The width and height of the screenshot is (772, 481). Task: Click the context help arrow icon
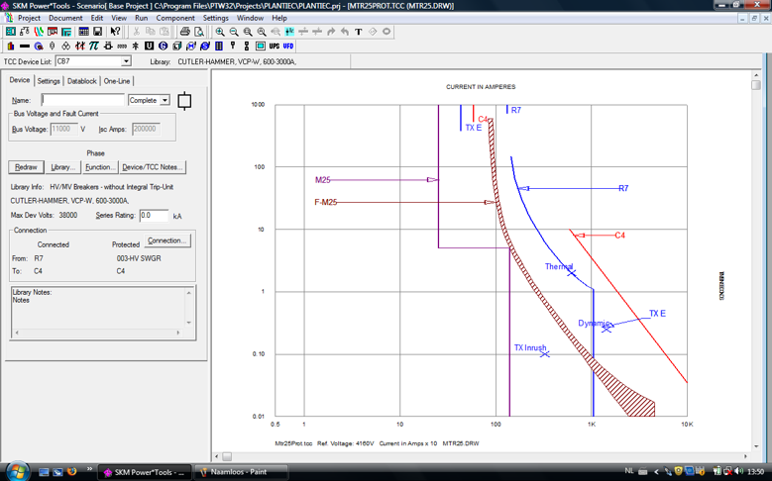(115, 32)
